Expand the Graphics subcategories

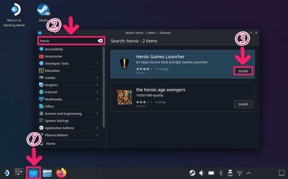tap(97, 85)
